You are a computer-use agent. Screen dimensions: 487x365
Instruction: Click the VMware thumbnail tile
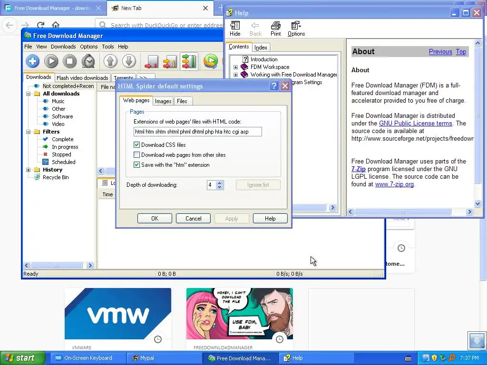(118, 314)
